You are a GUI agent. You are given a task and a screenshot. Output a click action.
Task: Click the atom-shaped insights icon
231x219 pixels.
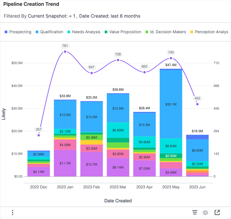tap(205, 212)
